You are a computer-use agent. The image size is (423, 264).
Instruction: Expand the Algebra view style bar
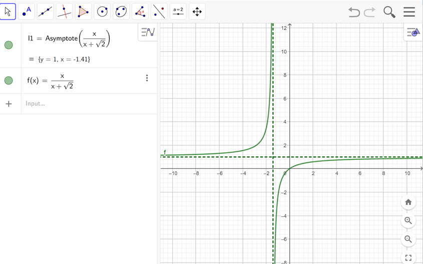pyautogui.click(x=148, y=32)
